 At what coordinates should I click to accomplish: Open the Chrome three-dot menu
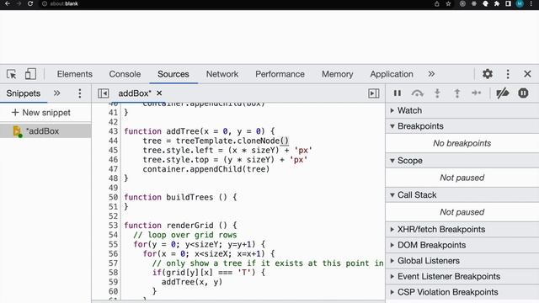tap(531, 3)
